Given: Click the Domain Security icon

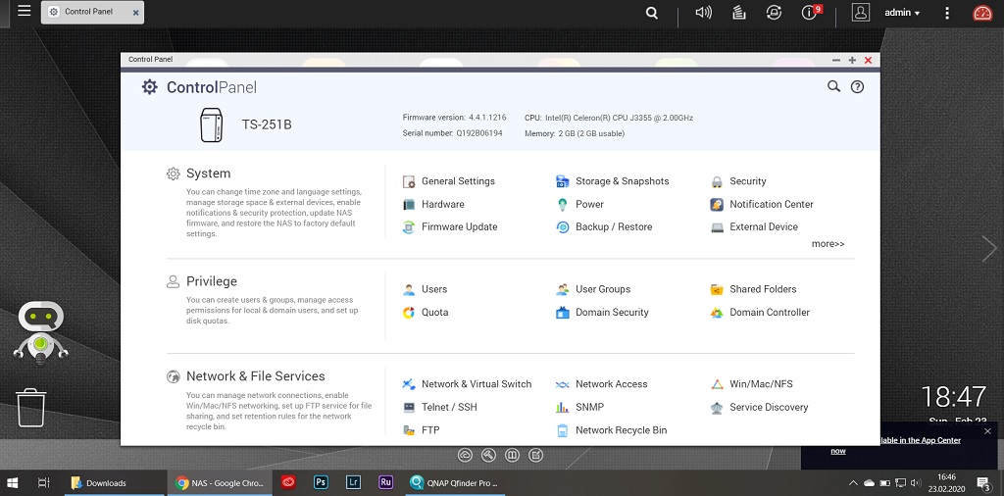Looking at the screenshot, I should pyautogui.click(x=562, y=313).
